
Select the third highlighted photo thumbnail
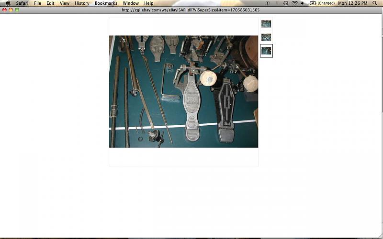coord(266,51)
